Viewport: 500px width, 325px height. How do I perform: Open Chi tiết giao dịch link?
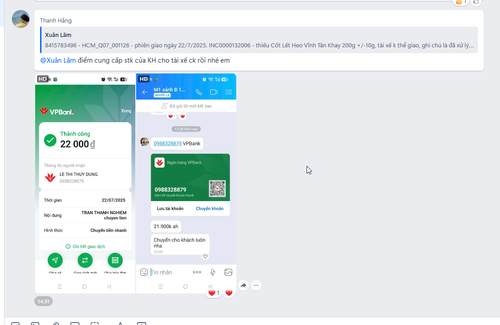tap(86, 247)
